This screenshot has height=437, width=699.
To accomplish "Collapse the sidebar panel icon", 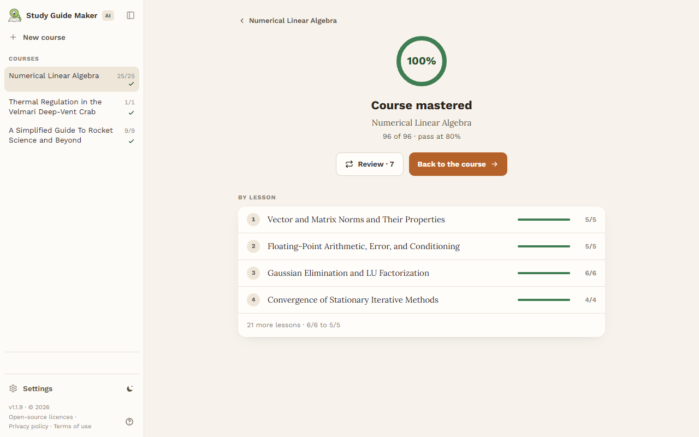I will pyautogui.click(x=131, y=15).
